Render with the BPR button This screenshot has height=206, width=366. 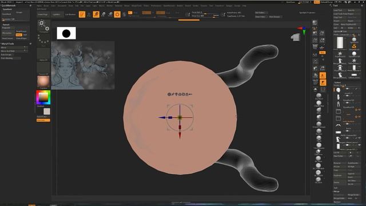click(315, 23)
